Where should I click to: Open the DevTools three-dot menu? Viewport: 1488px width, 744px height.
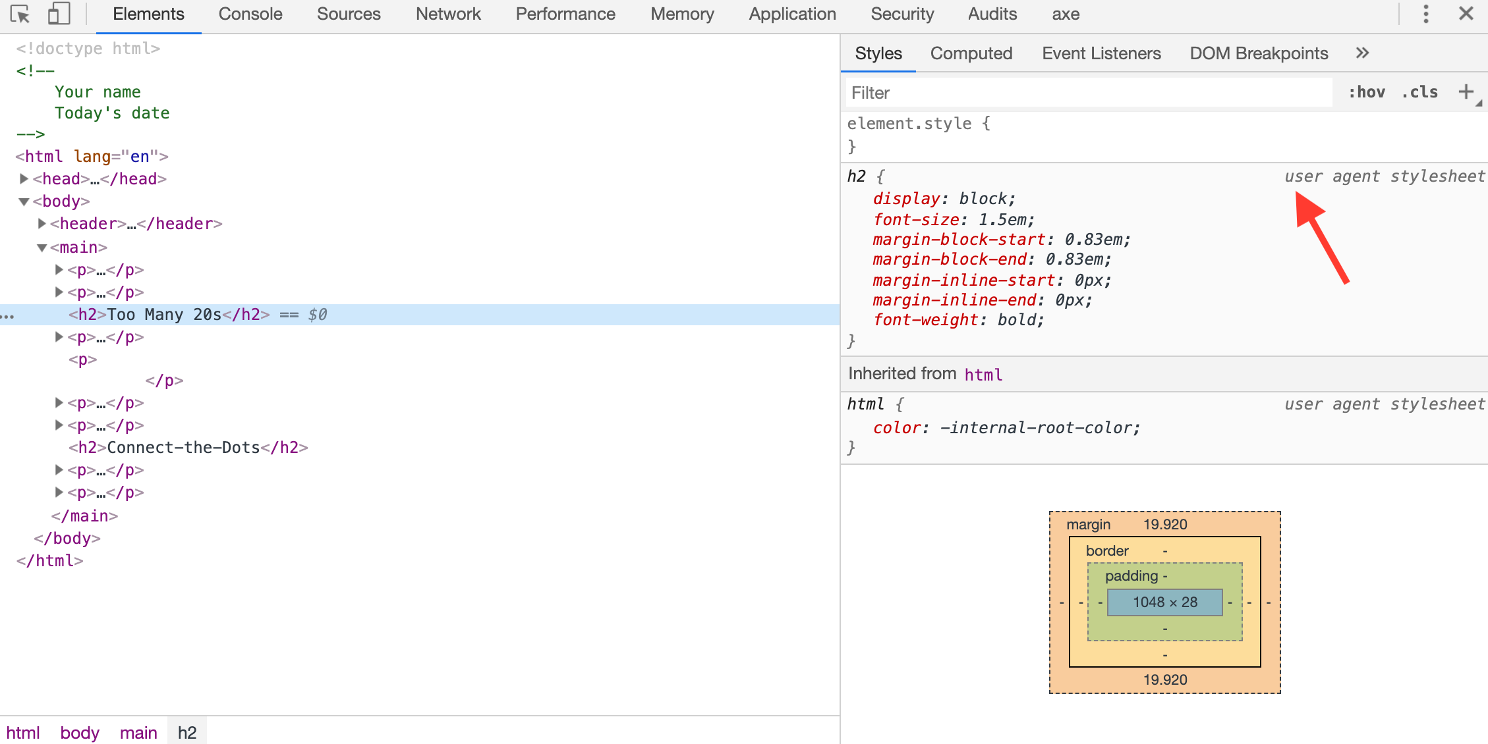click(1426, 14)
